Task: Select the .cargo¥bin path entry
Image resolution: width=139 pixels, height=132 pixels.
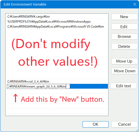Action: pyautogui.click(x=57, y=17)
